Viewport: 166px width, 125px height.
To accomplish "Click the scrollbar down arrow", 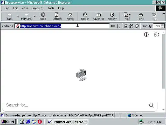I will (x=164, y=110).
